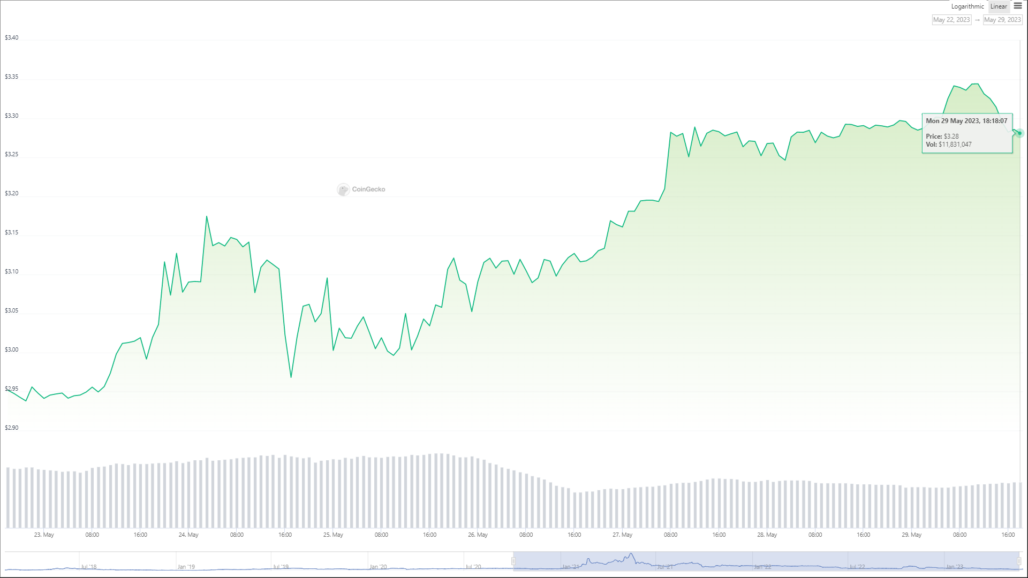Click the $3.40 y-axis label
The image size is (1028, 578).
tap(11, 37)
